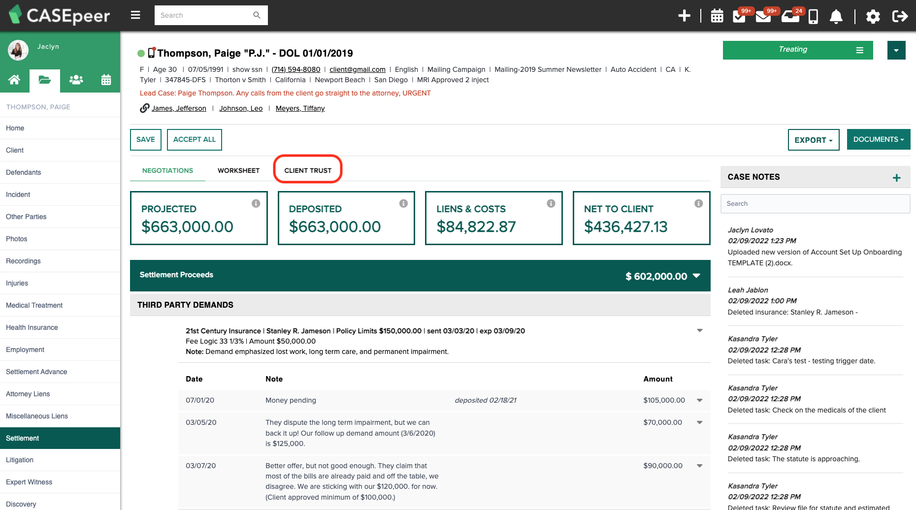Screen dimensions: 916x510
Task: Click the Case Notes search field
Action: (815, 204)
